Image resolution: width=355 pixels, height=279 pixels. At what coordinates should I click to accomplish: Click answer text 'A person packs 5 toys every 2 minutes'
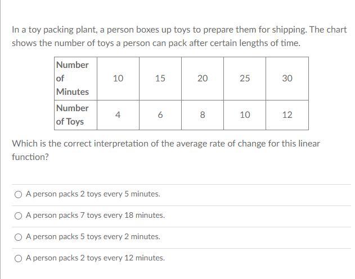(93, 237)
